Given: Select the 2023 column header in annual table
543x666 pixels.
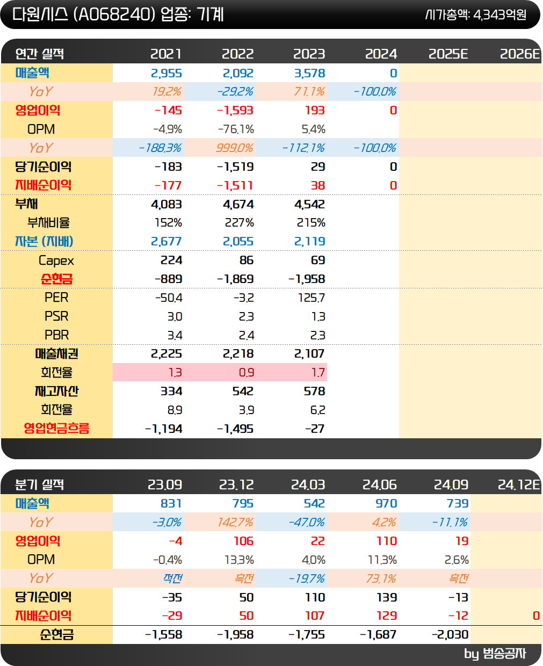Looking at the screenshot, I should point(309,54).
